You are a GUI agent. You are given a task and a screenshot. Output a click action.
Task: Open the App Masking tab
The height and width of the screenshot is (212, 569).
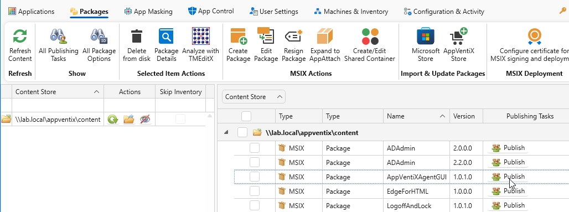click(148, 12)
